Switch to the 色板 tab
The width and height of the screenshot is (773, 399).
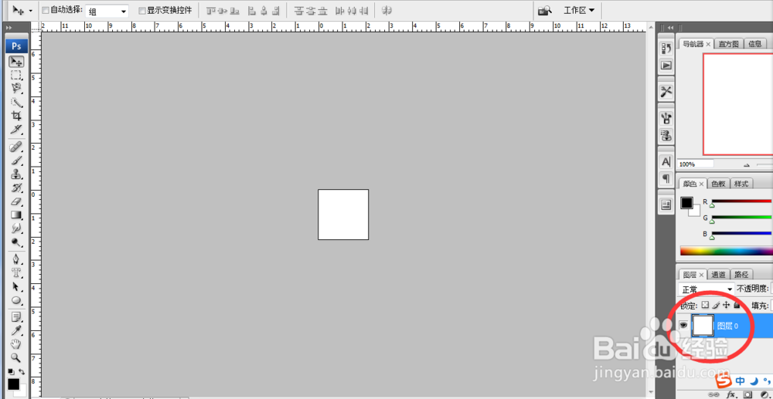pos(718,184)
